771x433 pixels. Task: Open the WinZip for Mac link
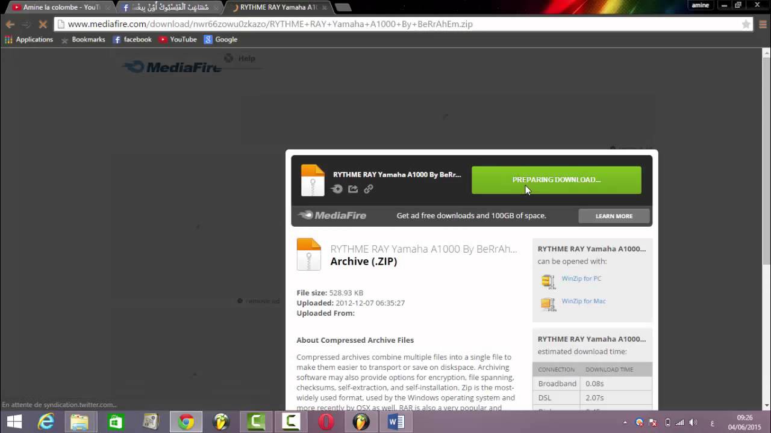pos(584,301)
